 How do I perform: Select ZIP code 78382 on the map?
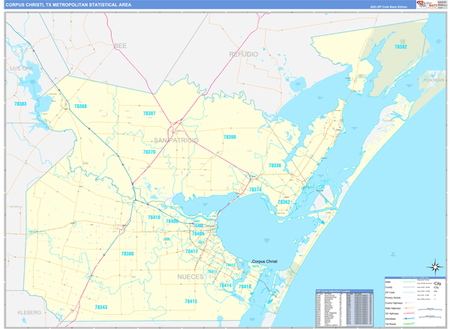tap(400, 47)
